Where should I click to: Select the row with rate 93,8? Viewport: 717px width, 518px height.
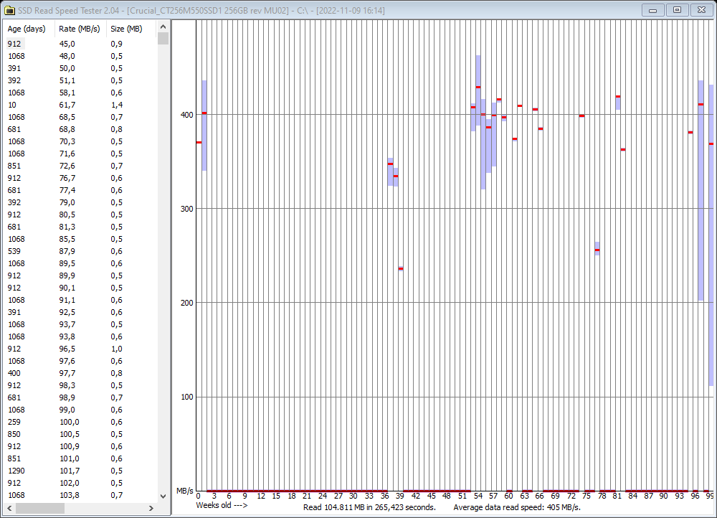(80, 336)
